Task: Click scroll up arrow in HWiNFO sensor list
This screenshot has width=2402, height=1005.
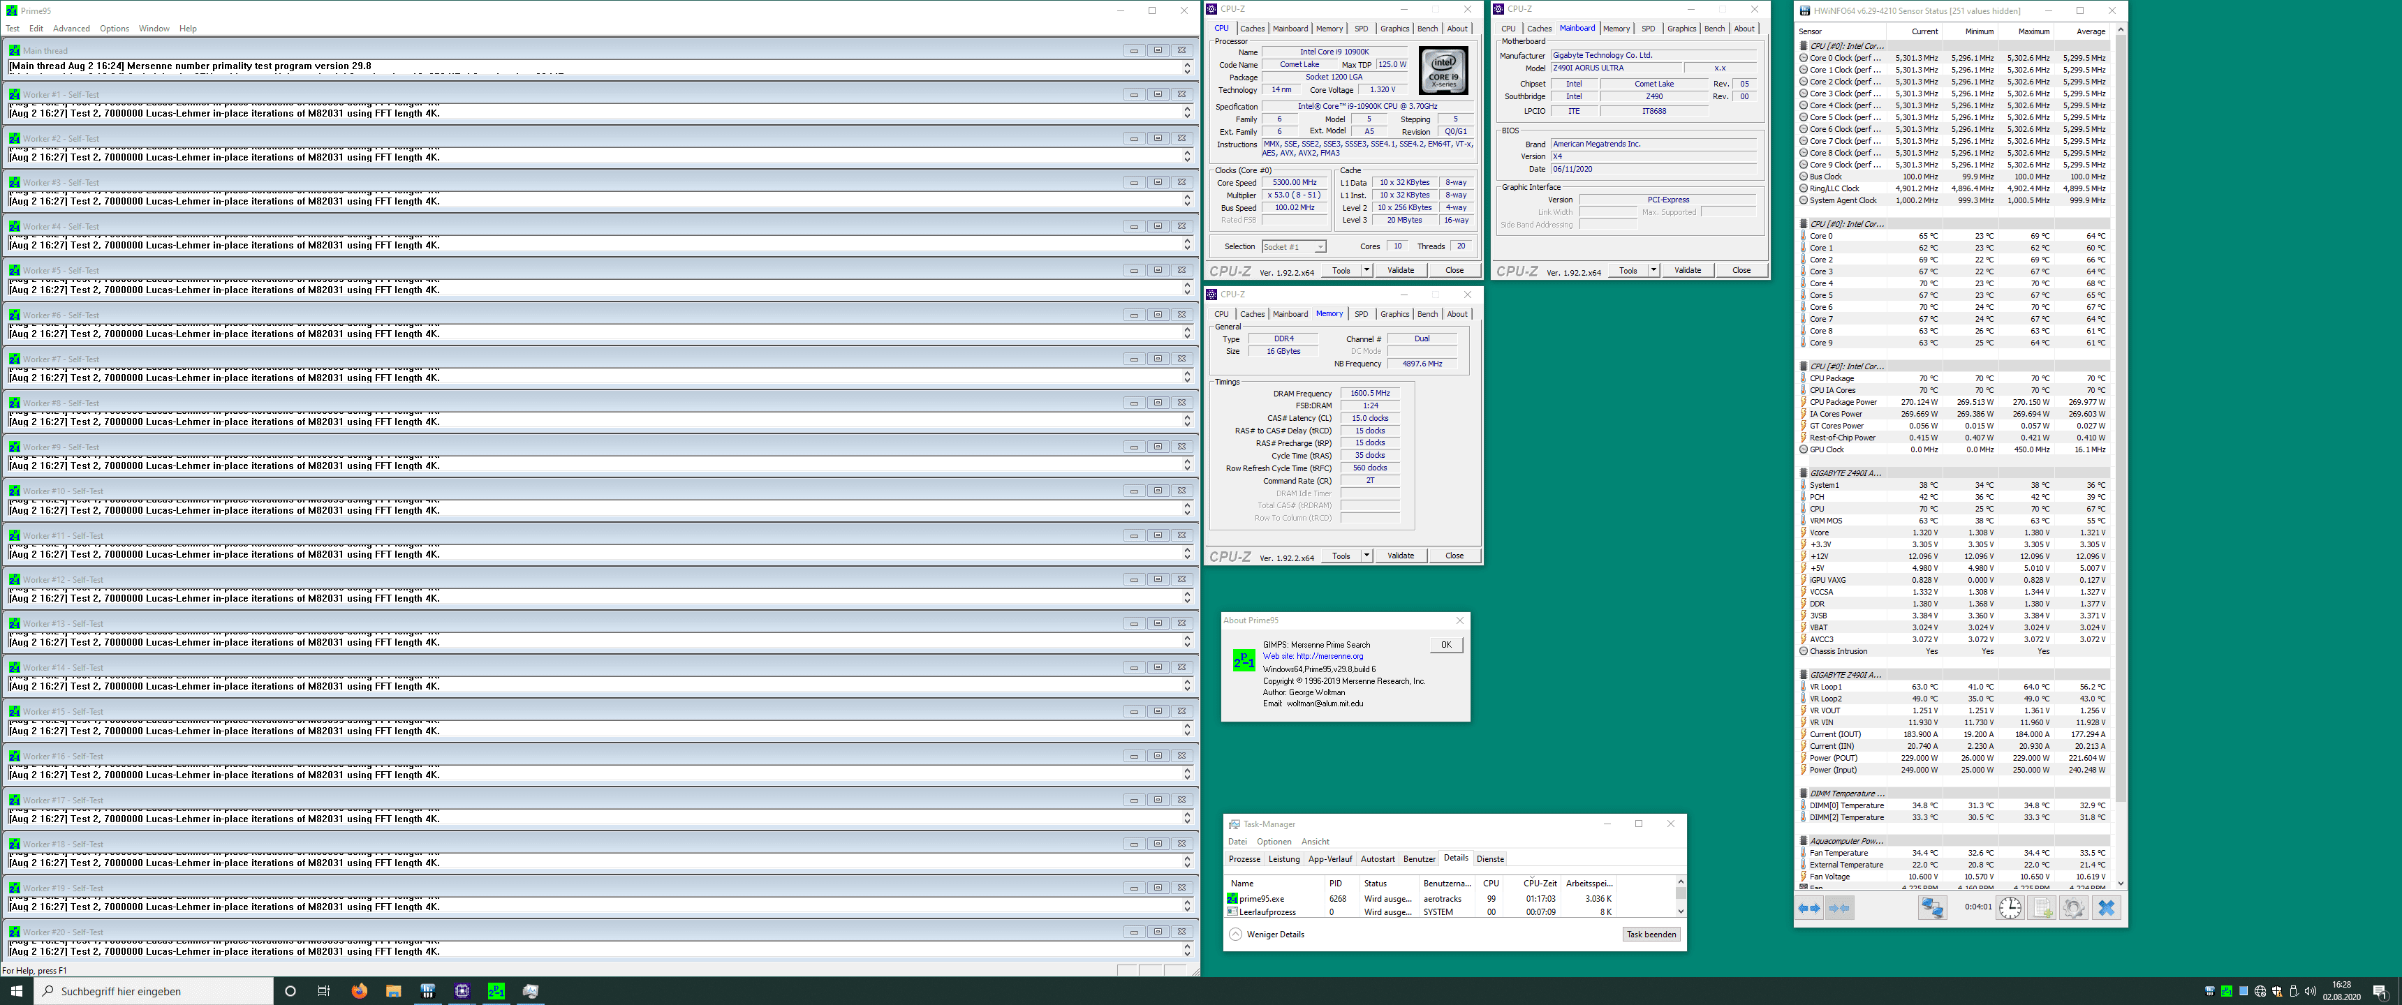Action: click(2121, 30)
